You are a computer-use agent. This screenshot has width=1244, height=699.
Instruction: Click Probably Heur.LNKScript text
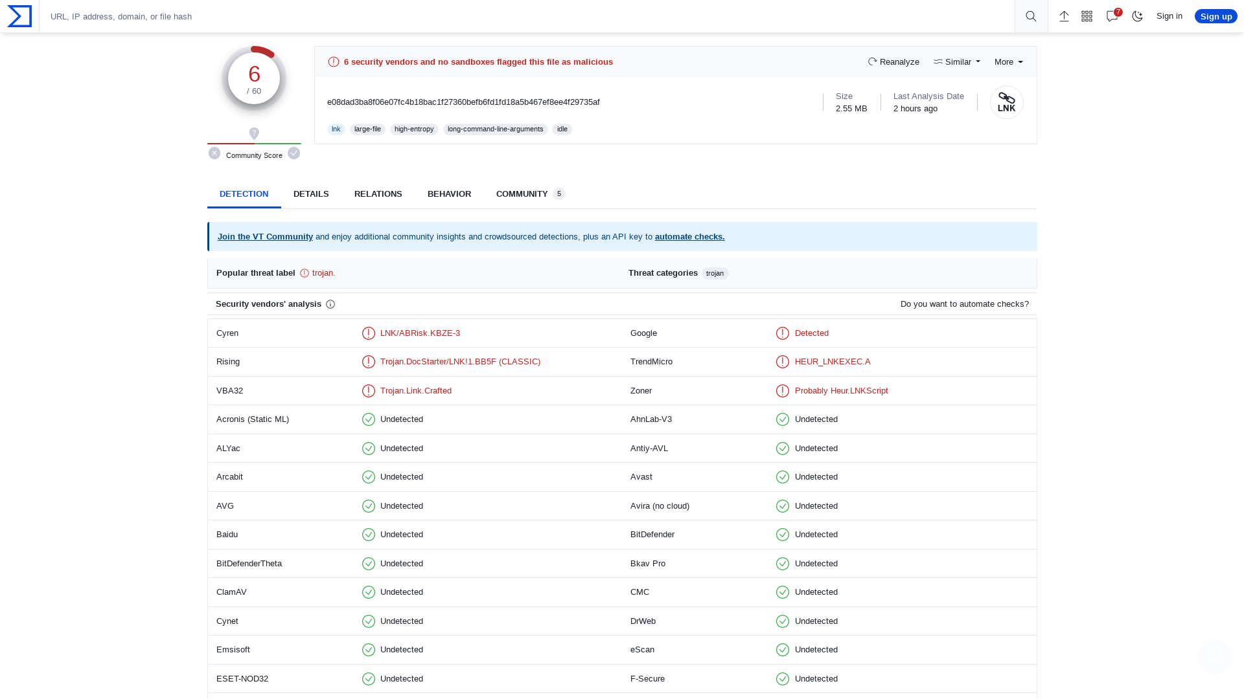click(x=841, y=391)
